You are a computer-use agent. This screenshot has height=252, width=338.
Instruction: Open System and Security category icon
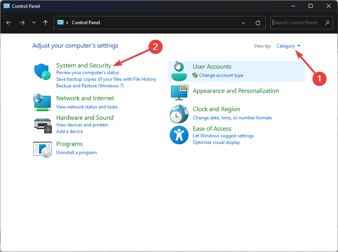[42, 72]
